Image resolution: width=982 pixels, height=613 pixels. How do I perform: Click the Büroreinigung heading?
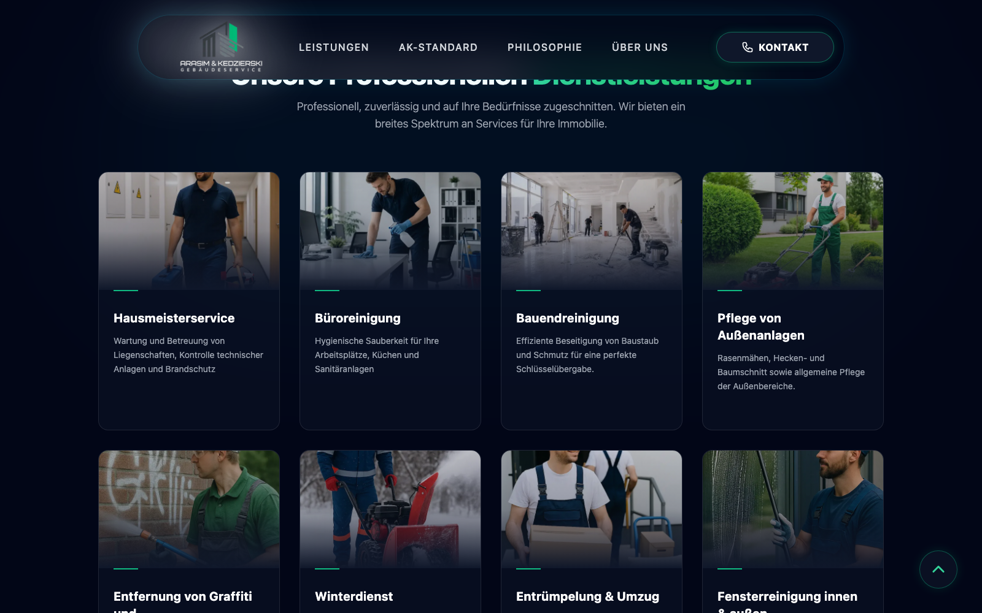(x=358, y=318)
